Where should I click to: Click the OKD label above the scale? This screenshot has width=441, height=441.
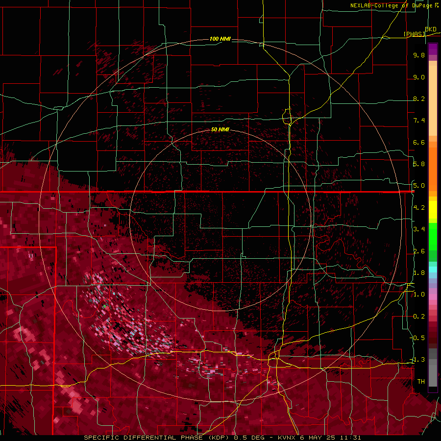pos(431,29)
